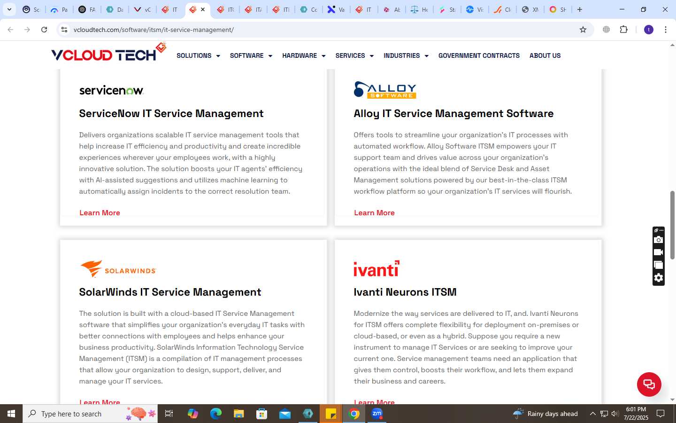Expand the INDUSTRIES menu
This screenshot has height=423, width=676.
(406, 55)
